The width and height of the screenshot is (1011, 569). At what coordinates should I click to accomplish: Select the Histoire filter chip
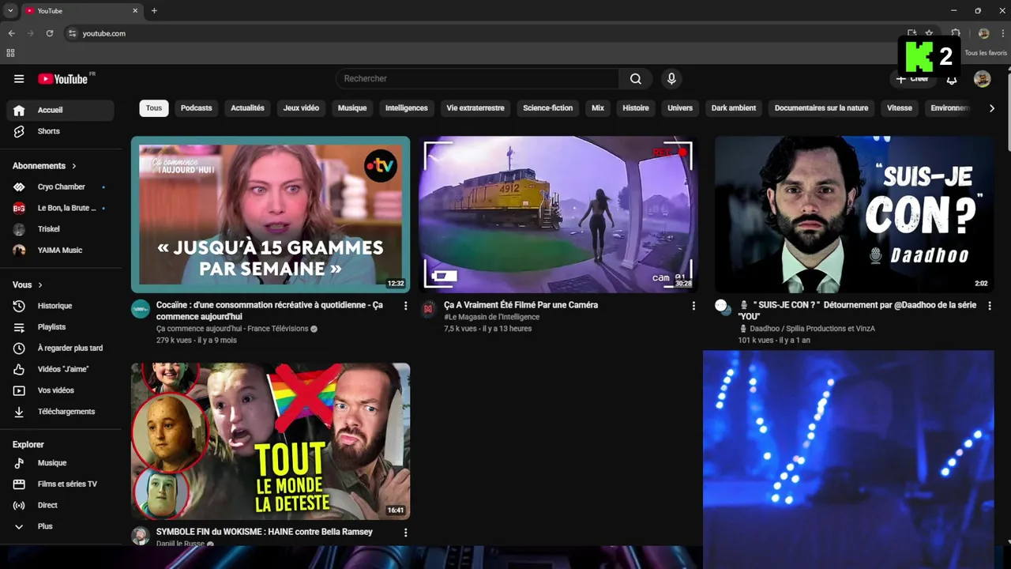click(636, 108)
